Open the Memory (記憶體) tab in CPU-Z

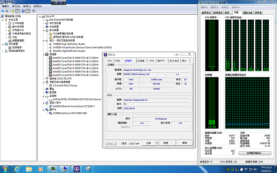pos(141,61)
